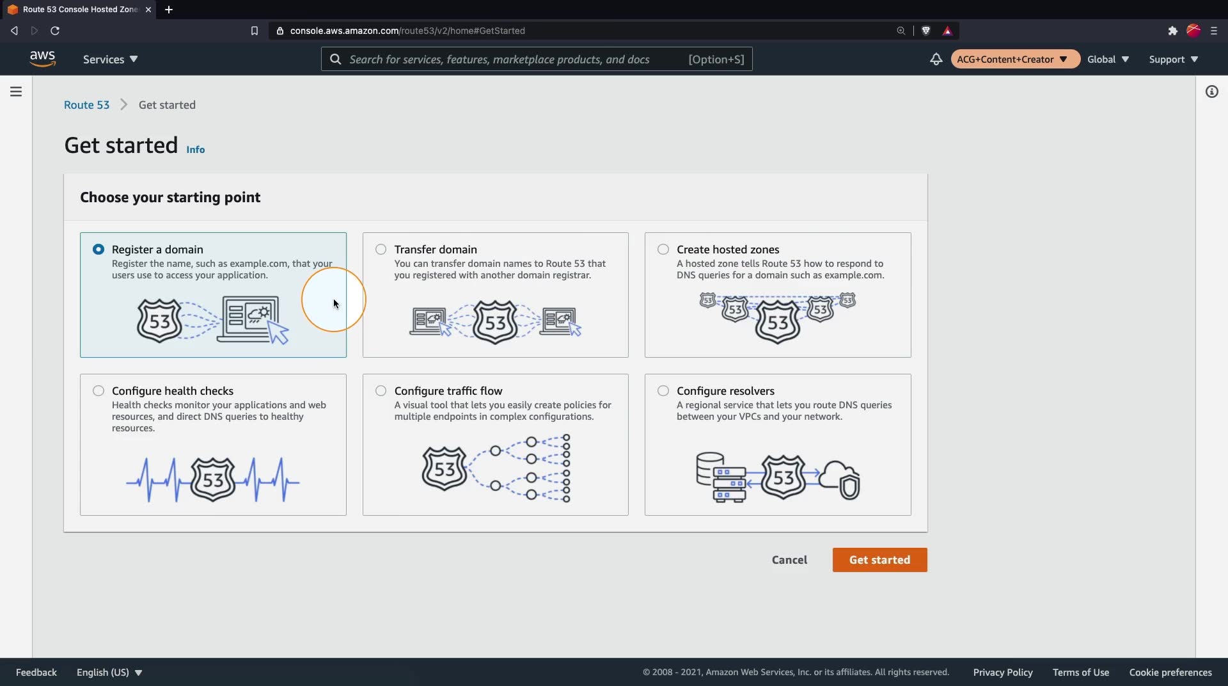Open the side navigation hamburger menu
This screenshot has height=686, width=1228.
pos(16,92)
